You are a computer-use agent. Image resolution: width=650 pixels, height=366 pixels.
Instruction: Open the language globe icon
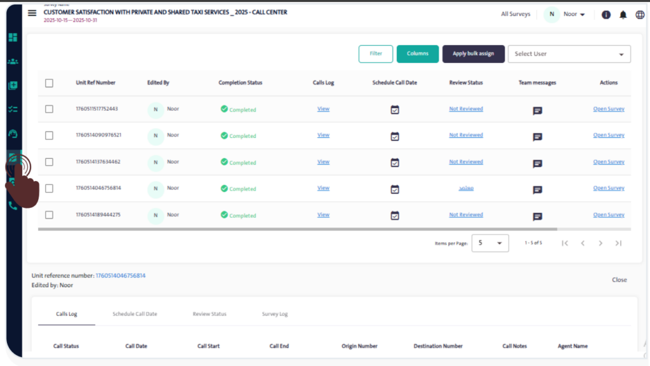point(640,15)
